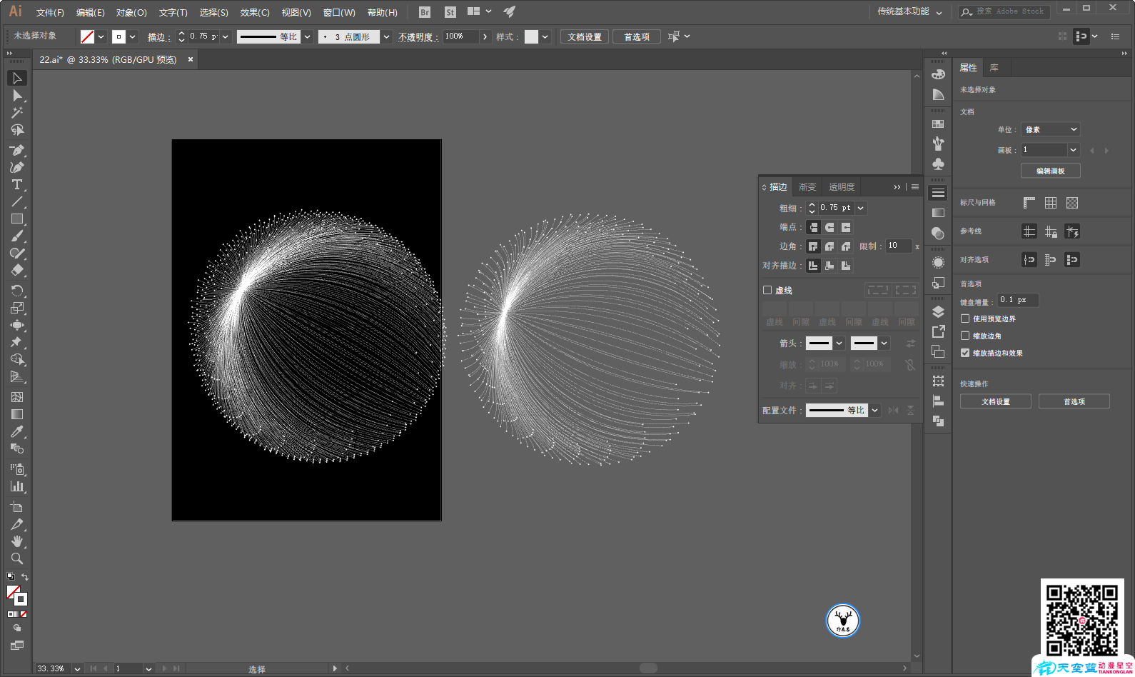This screenshot has height=677, width=1135.
Task: Select the Selection tool
Action: click(17, 78)
